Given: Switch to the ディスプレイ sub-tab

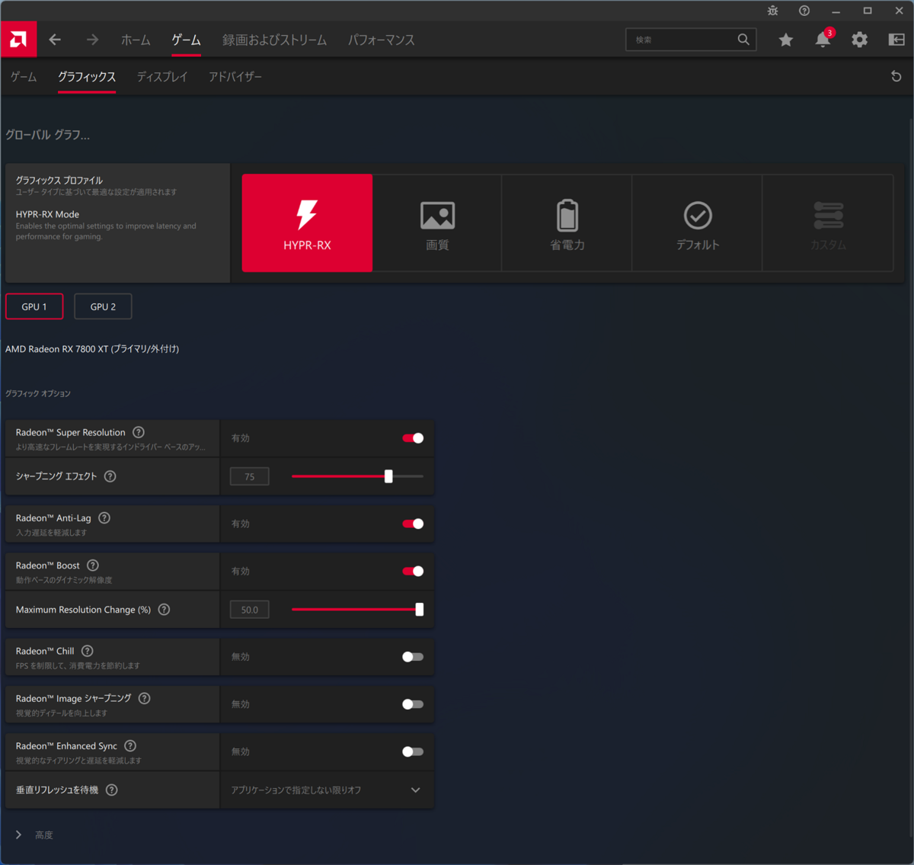Looking at the screenshot, I should tap(162, 77).
